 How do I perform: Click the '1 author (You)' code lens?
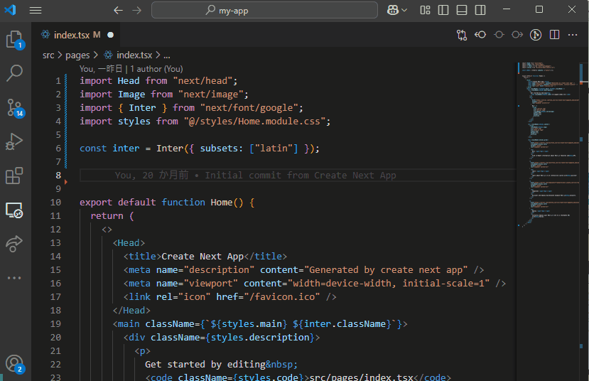[x=156, y=69]
